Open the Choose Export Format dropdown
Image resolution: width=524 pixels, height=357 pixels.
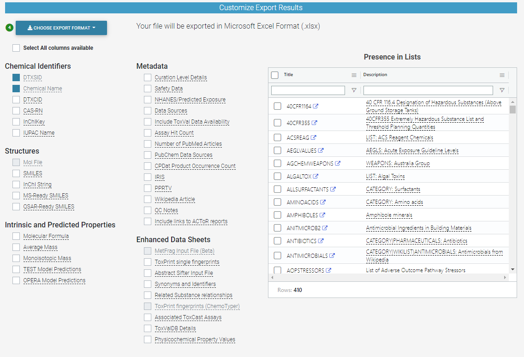click(x=61, y=28)
